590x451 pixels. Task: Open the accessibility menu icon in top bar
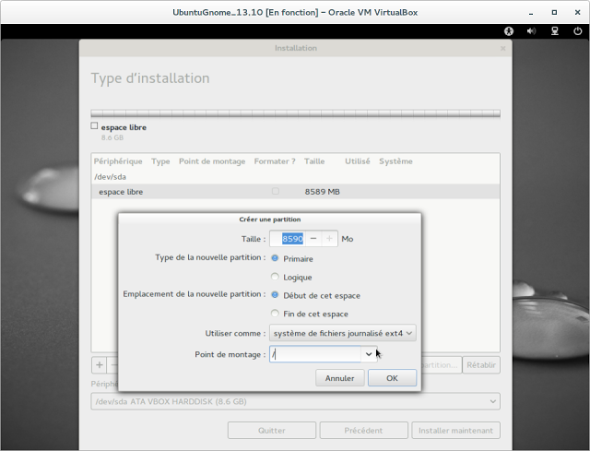509,31
